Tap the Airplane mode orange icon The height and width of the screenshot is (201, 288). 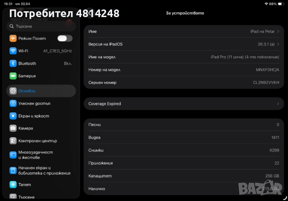[x=13, y=38]
